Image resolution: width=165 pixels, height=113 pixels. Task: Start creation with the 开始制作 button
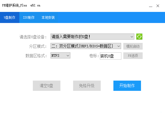(x=127, y=86)
